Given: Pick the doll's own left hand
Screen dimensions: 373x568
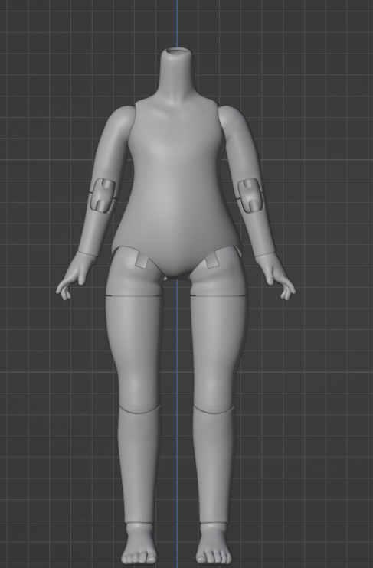Looking at the screenshot, I should coord(275,276).
